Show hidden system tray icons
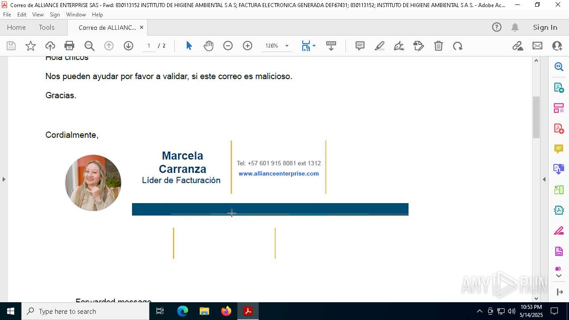Screen dimensions: 569x320 (479, 311)
